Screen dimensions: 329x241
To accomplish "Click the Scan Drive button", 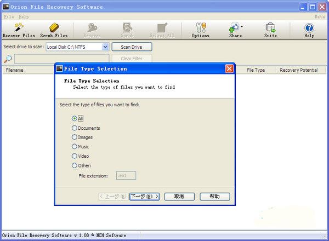I will click(x=132, y=47).
